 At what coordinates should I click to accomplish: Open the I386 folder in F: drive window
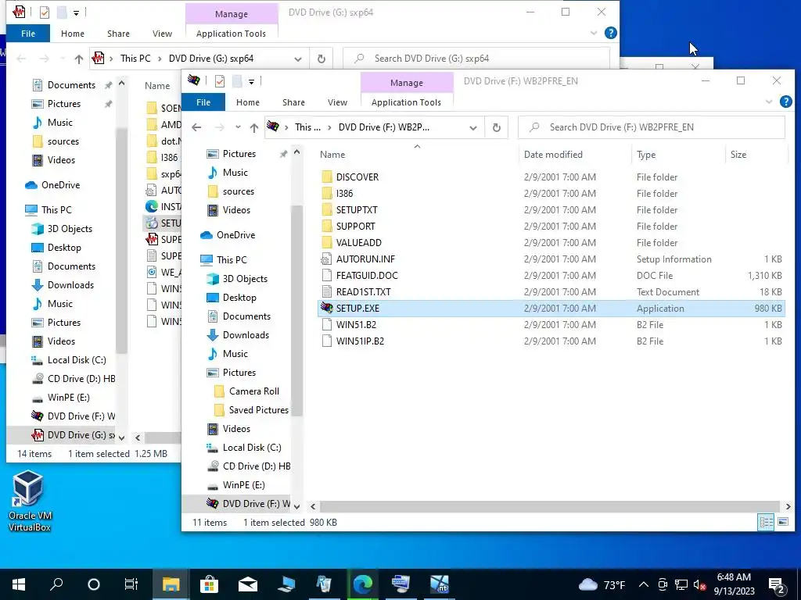[x=344, y=194]
